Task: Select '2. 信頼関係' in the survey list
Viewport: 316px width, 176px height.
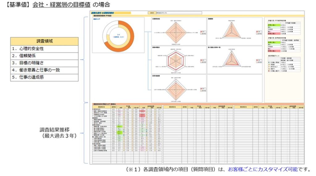Action: click(44, 56)
